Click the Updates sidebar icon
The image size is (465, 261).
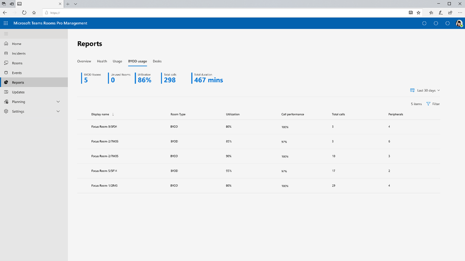click(x=6, y=92)
